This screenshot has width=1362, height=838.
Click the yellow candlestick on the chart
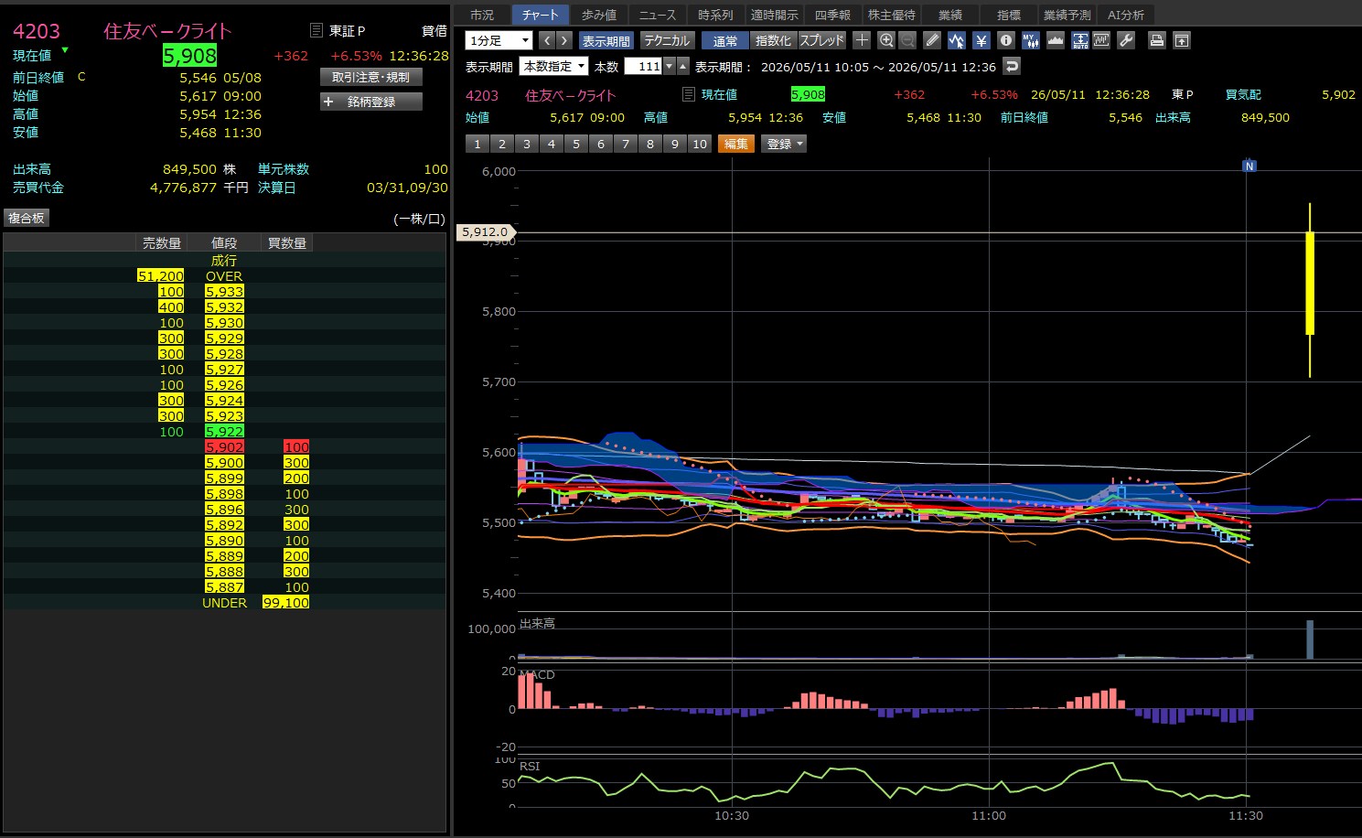1310,284
